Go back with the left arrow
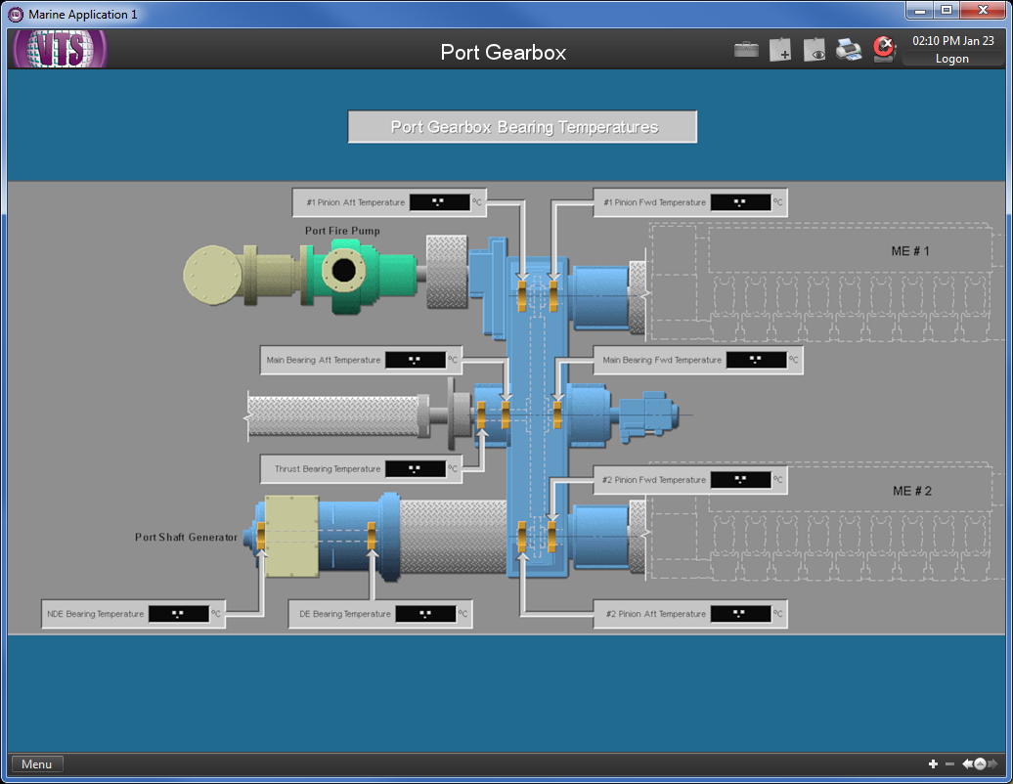The height and width of the screenshot is (784, 1013). [967, 763]
